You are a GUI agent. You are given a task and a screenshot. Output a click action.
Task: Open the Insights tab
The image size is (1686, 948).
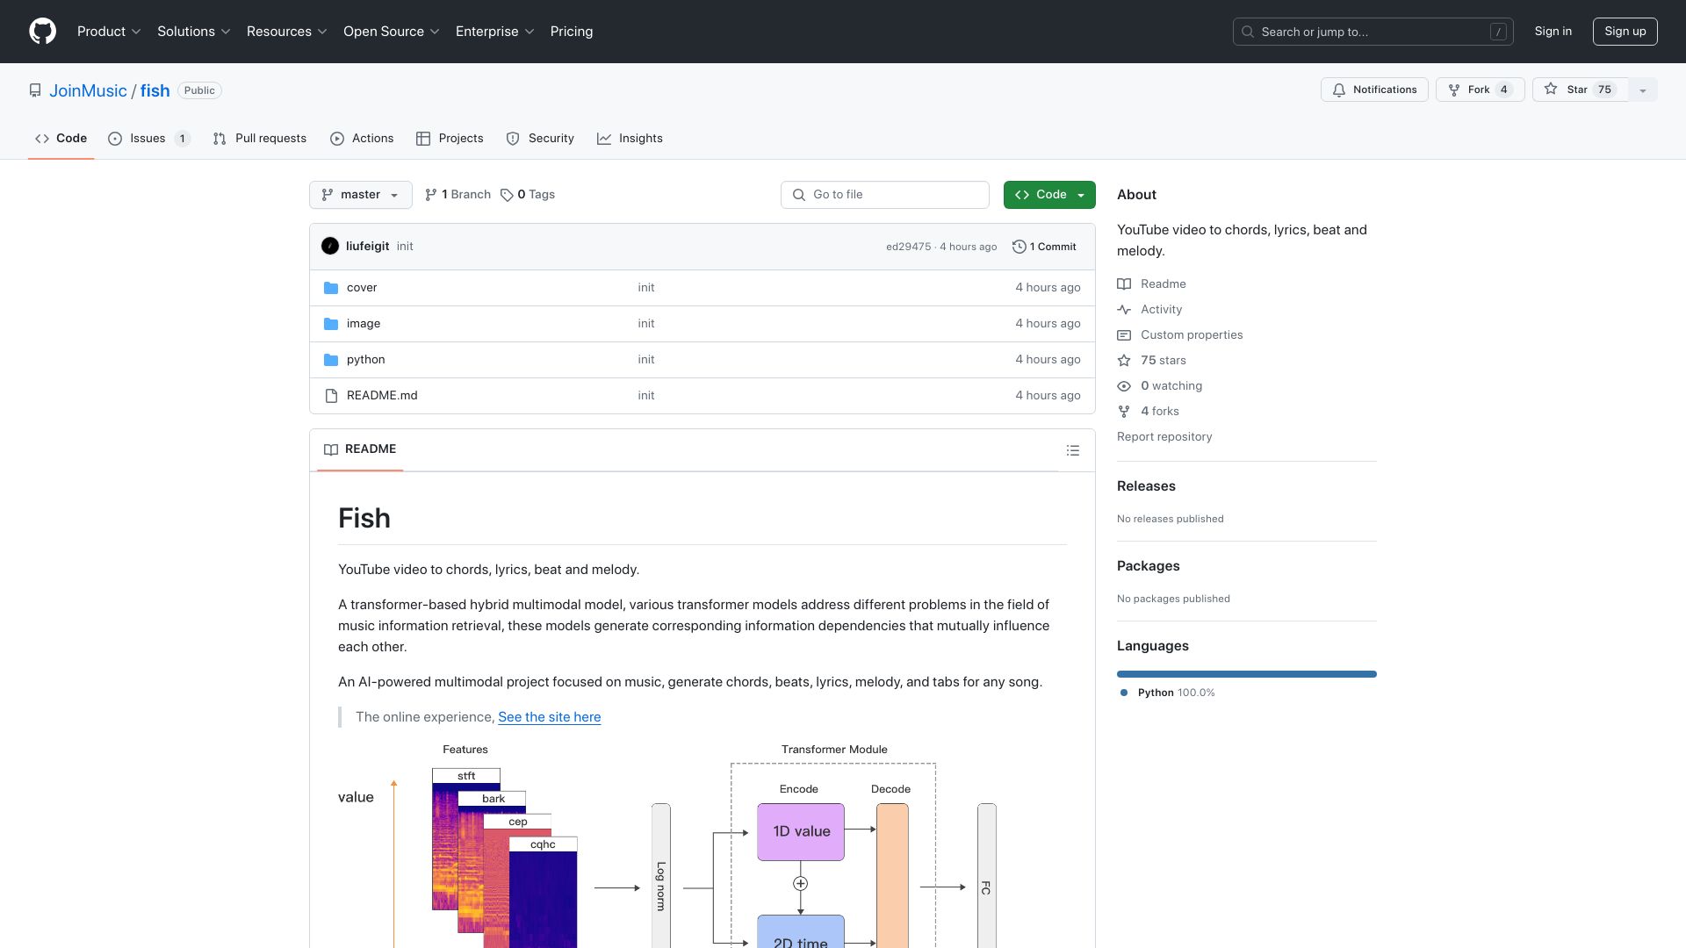point(630,139)
